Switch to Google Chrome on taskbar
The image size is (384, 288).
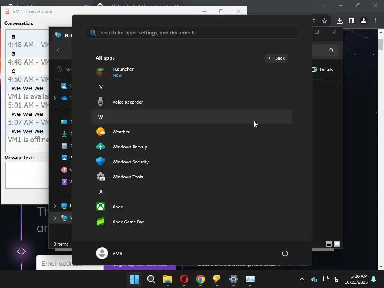tap(201, 279)
